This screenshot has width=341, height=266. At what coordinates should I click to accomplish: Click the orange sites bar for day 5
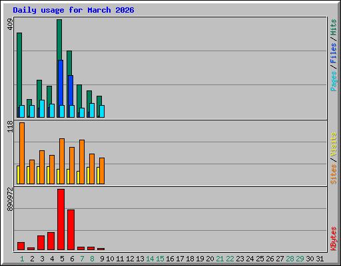(62, 161)
